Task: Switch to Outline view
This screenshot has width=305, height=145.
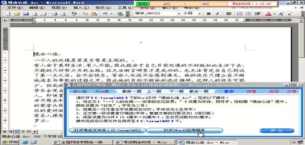Action: pos(23,132)
